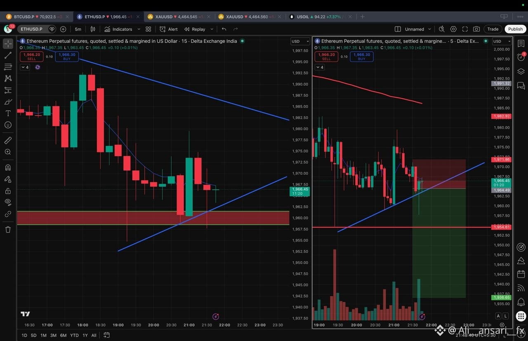Open the left chart USD currency dropdown
The width and height of the screenshot is (528, 341).
point(300,41)
